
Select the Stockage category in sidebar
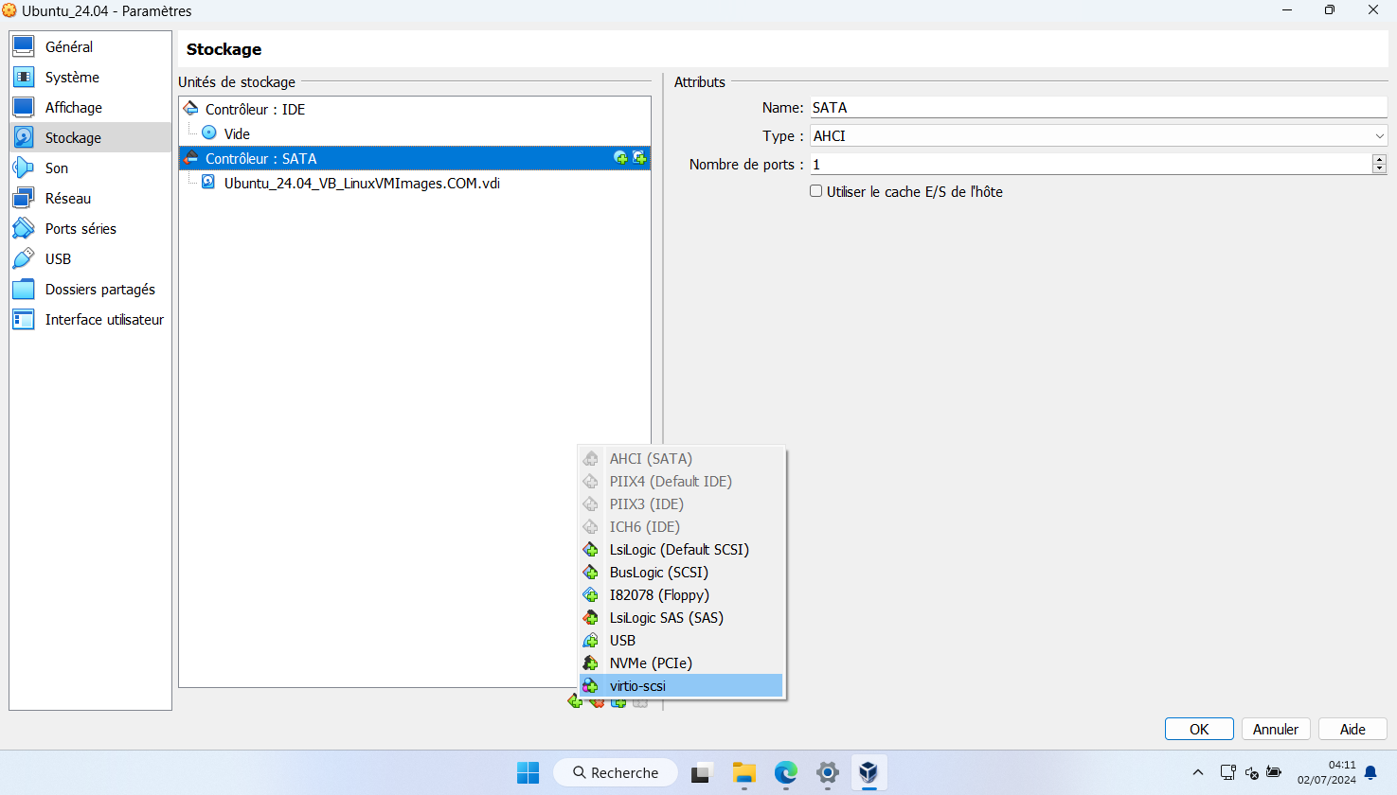tap(91, 137)
